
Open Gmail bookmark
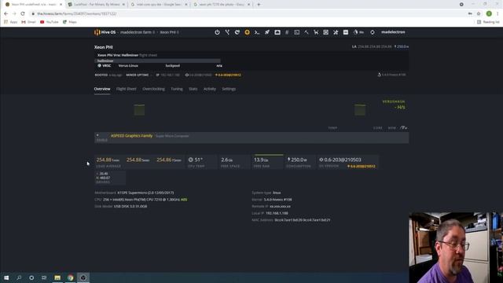(x=28, y=22)
